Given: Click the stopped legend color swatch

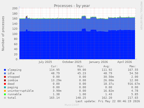Looking at the screenshot, I should pyautogui.click(x=5, y=77).
